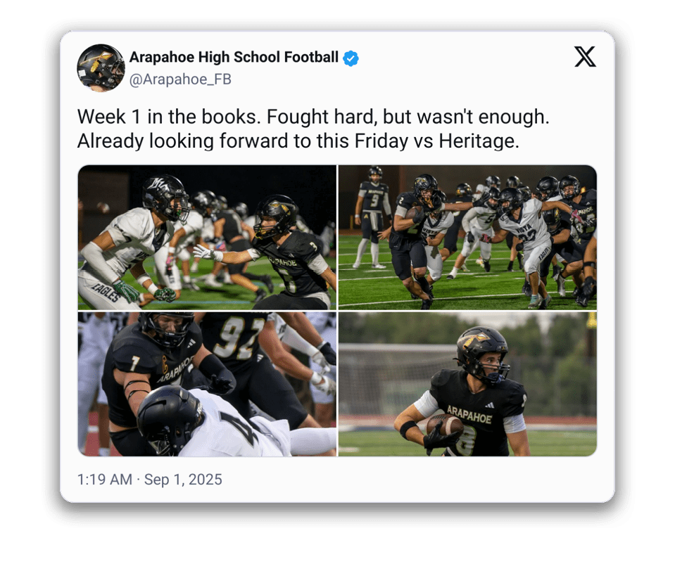Image resolution: width=675 pixels, height=578 pixels.
Task: Click the word Heritage in the tweet
Action: (478, 141)
